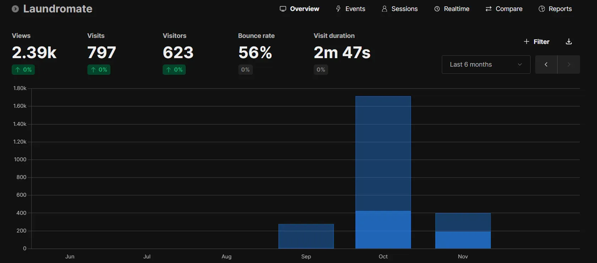Click the Reports pie chart icon
This screenshot has height=263, width=597.
[542, 9]
